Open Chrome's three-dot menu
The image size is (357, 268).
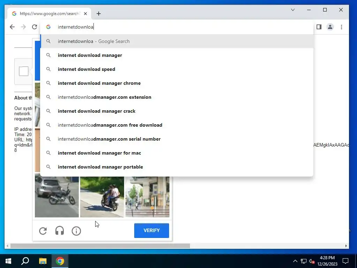[341, 27]
